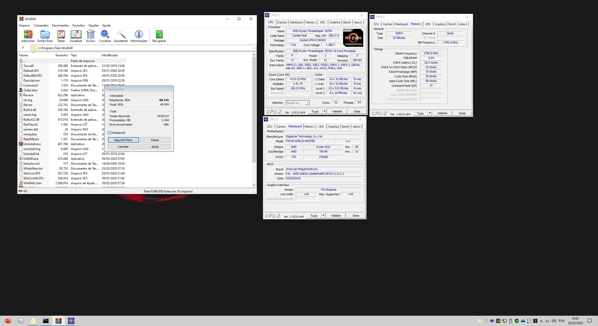Click the parent folder '..' row
The image size is (598, 326).
72,61
